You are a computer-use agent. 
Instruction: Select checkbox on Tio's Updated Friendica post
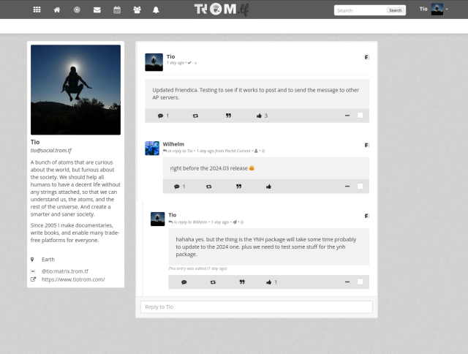tap(361, 116)
